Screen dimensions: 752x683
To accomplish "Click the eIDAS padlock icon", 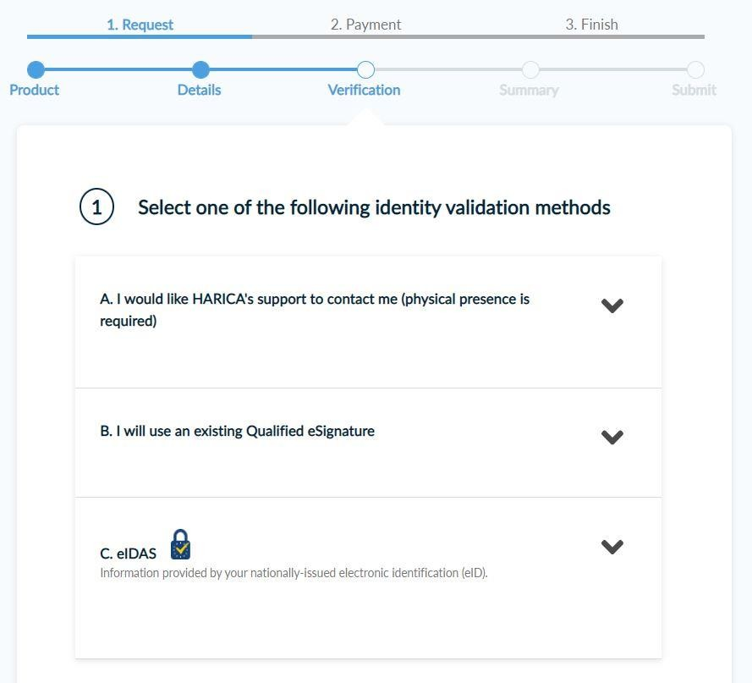I will coord(180,545).
